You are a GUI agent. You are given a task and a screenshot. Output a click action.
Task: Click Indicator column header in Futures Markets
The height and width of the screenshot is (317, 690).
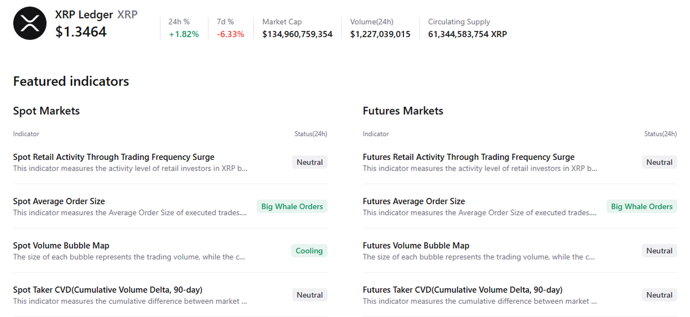click(376, 133)
